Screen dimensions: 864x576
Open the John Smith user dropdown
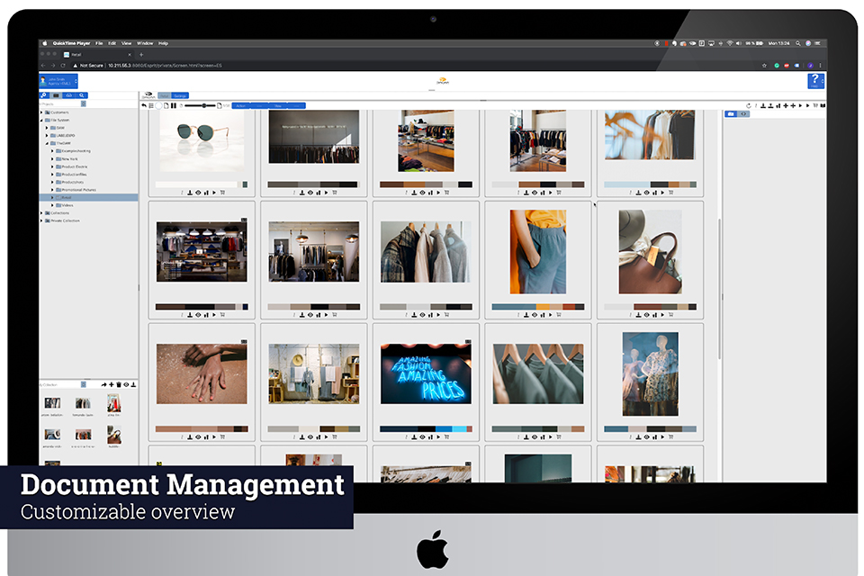click(58, 81)
